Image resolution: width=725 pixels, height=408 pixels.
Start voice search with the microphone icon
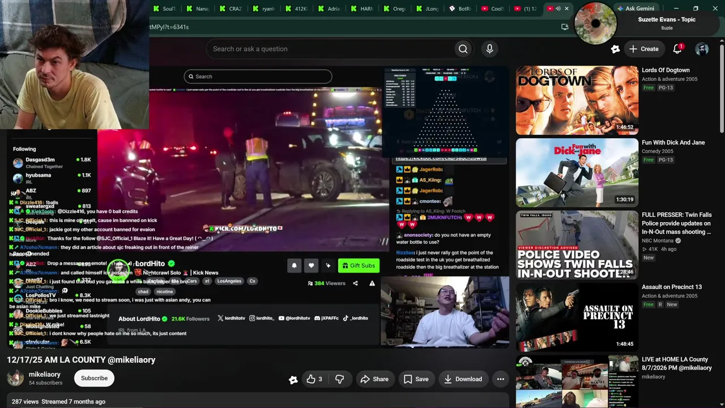pyautogui.click(x=490, y=49)
